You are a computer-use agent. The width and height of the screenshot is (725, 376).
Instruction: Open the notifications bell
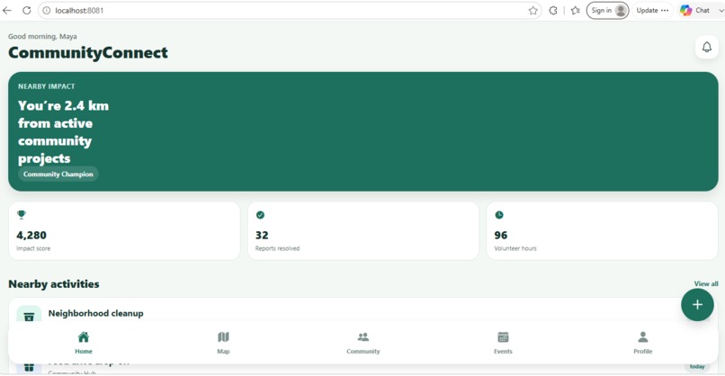[x=706, y=47]
